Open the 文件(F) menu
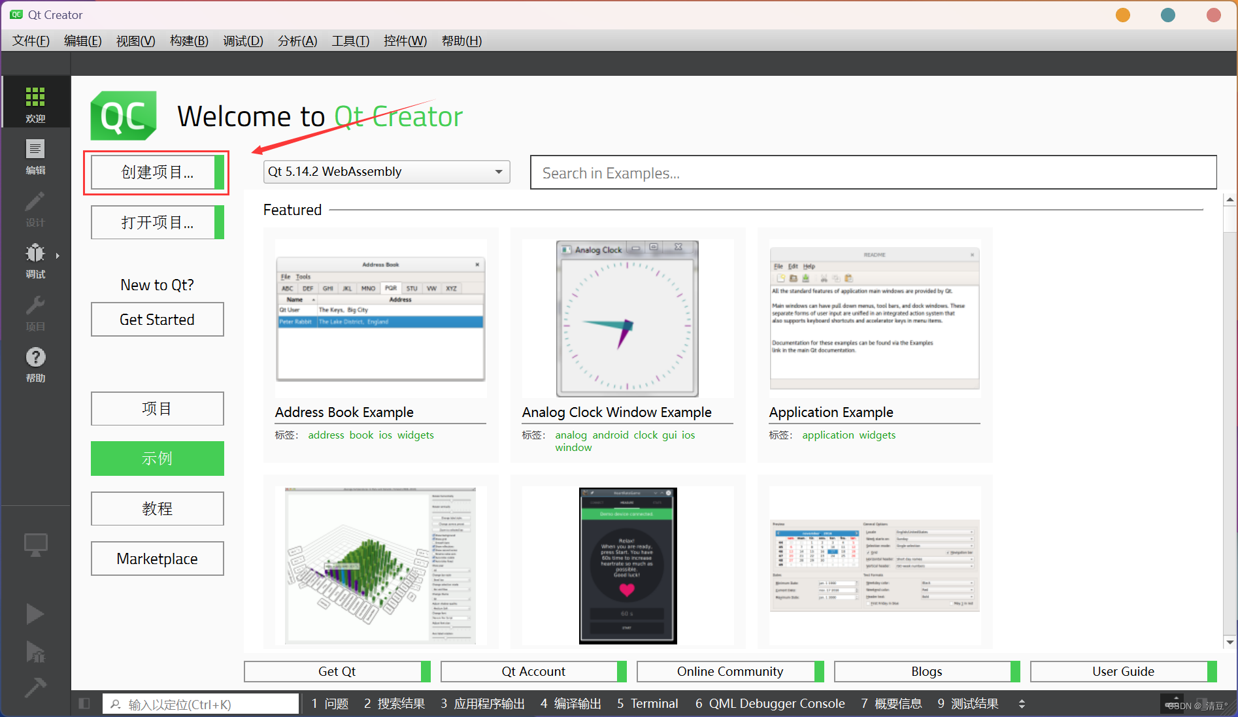Image resolution: width=1238 pixels, height=717 pixels. click(31, 41)
